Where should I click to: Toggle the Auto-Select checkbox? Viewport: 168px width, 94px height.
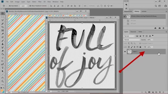[x=10, y=6]
